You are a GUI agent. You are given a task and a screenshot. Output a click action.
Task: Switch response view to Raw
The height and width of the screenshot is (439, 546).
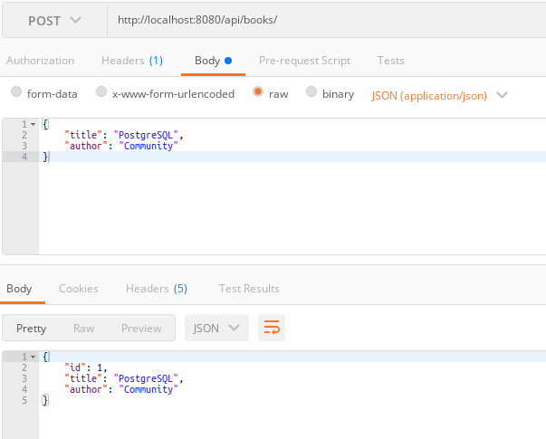point(83,329)
